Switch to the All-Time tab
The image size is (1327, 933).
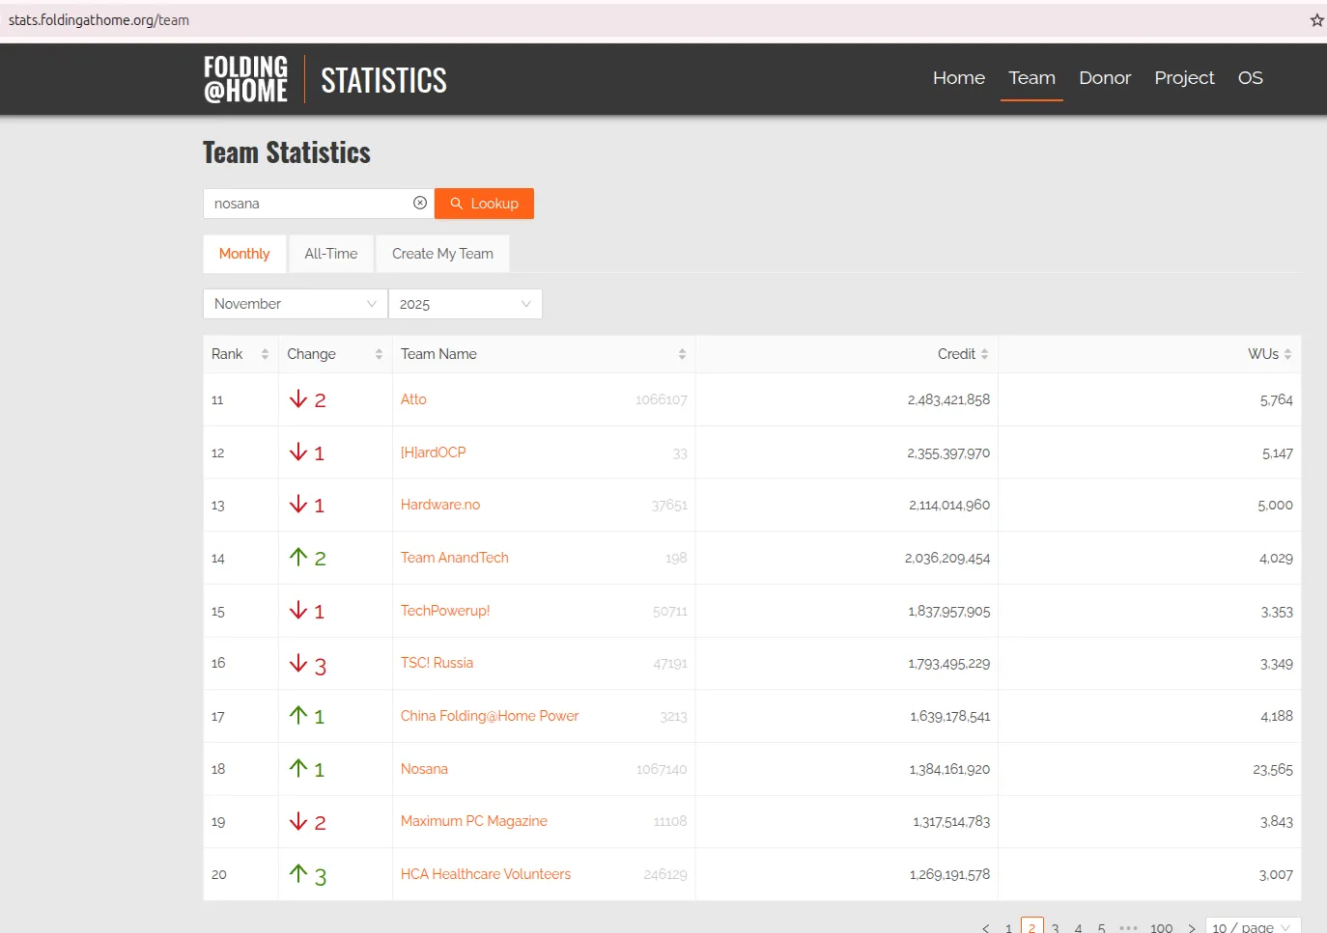[330, 254]
